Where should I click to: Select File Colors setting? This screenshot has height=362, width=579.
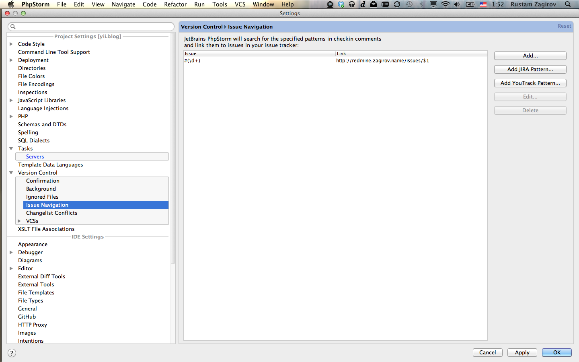[31, 76]
